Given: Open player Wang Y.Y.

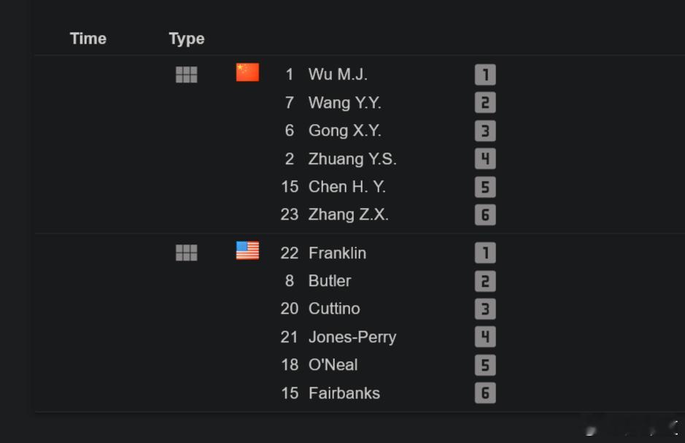Looking at the screenshot, I should pyautogui.click(x=344, y=103).
